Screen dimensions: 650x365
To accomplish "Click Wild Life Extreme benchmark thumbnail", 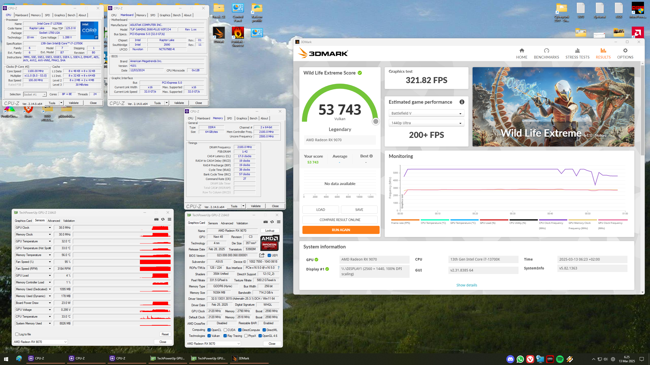I will tap(553, 106).
